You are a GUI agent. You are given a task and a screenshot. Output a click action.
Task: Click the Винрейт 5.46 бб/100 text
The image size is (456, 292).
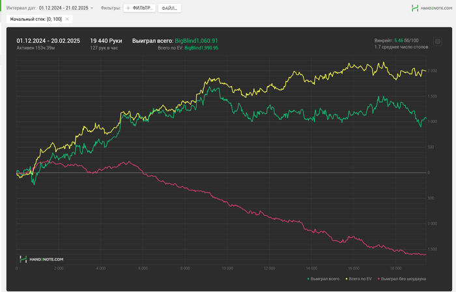point(396,40)
